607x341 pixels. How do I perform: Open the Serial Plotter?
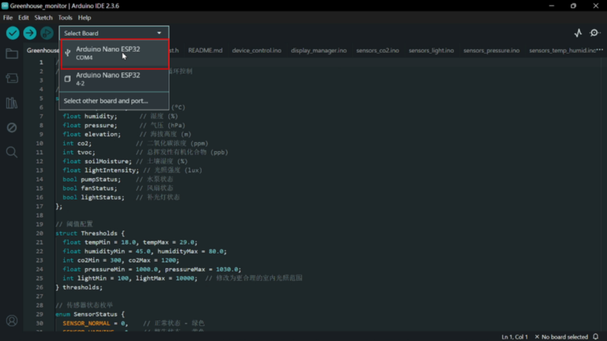pyautogui.click(x=578, y=33)
